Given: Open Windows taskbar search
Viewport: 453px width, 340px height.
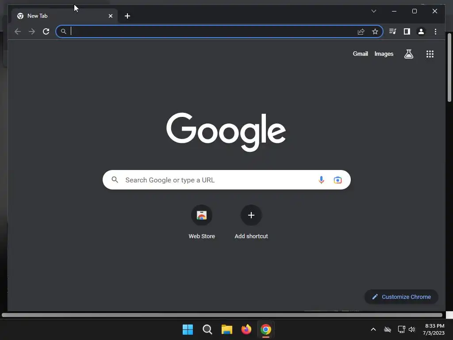Looking at the screenshot, I should point(207,329).
